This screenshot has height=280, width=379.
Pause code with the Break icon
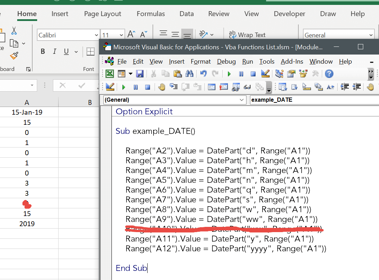241,74
